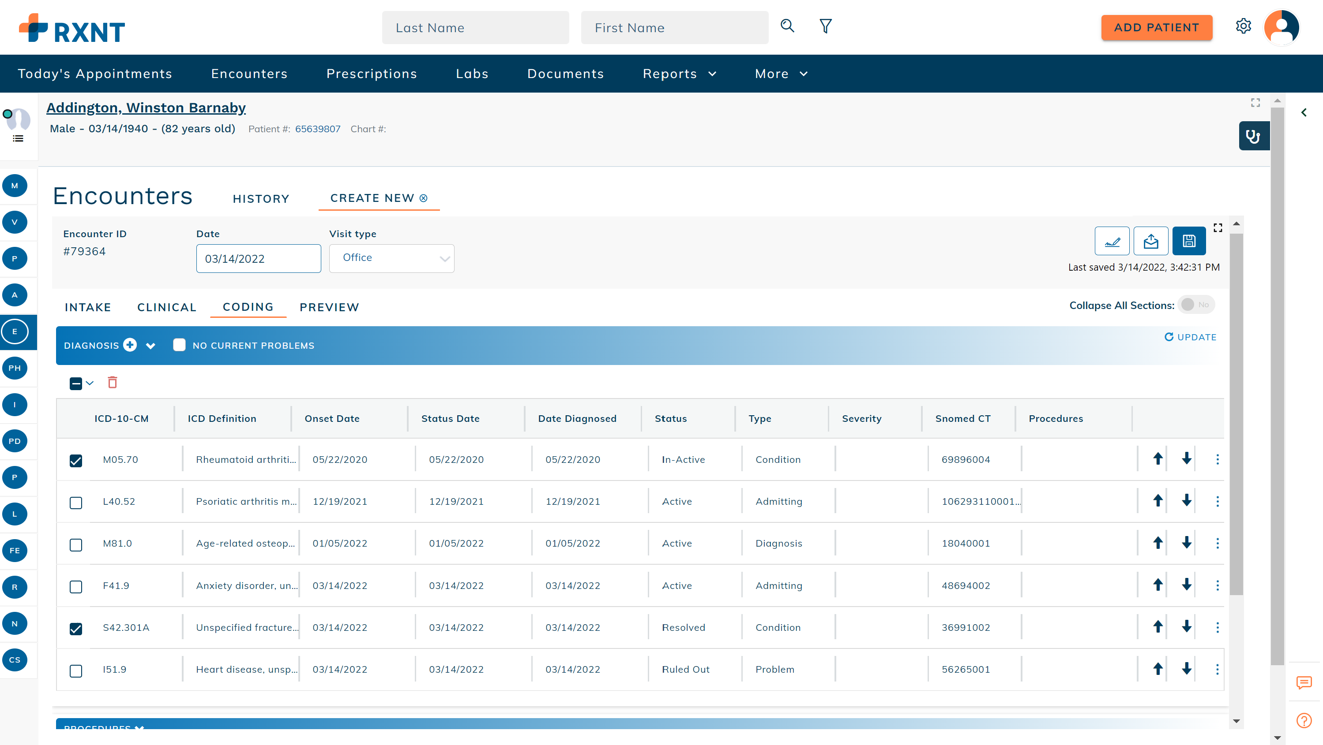Switch to the History tab
The height and width of the screenshot is (745, 1323).
261,198
